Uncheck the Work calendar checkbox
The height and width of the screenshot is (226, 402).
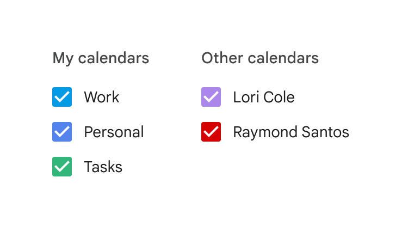click(62, 97)
